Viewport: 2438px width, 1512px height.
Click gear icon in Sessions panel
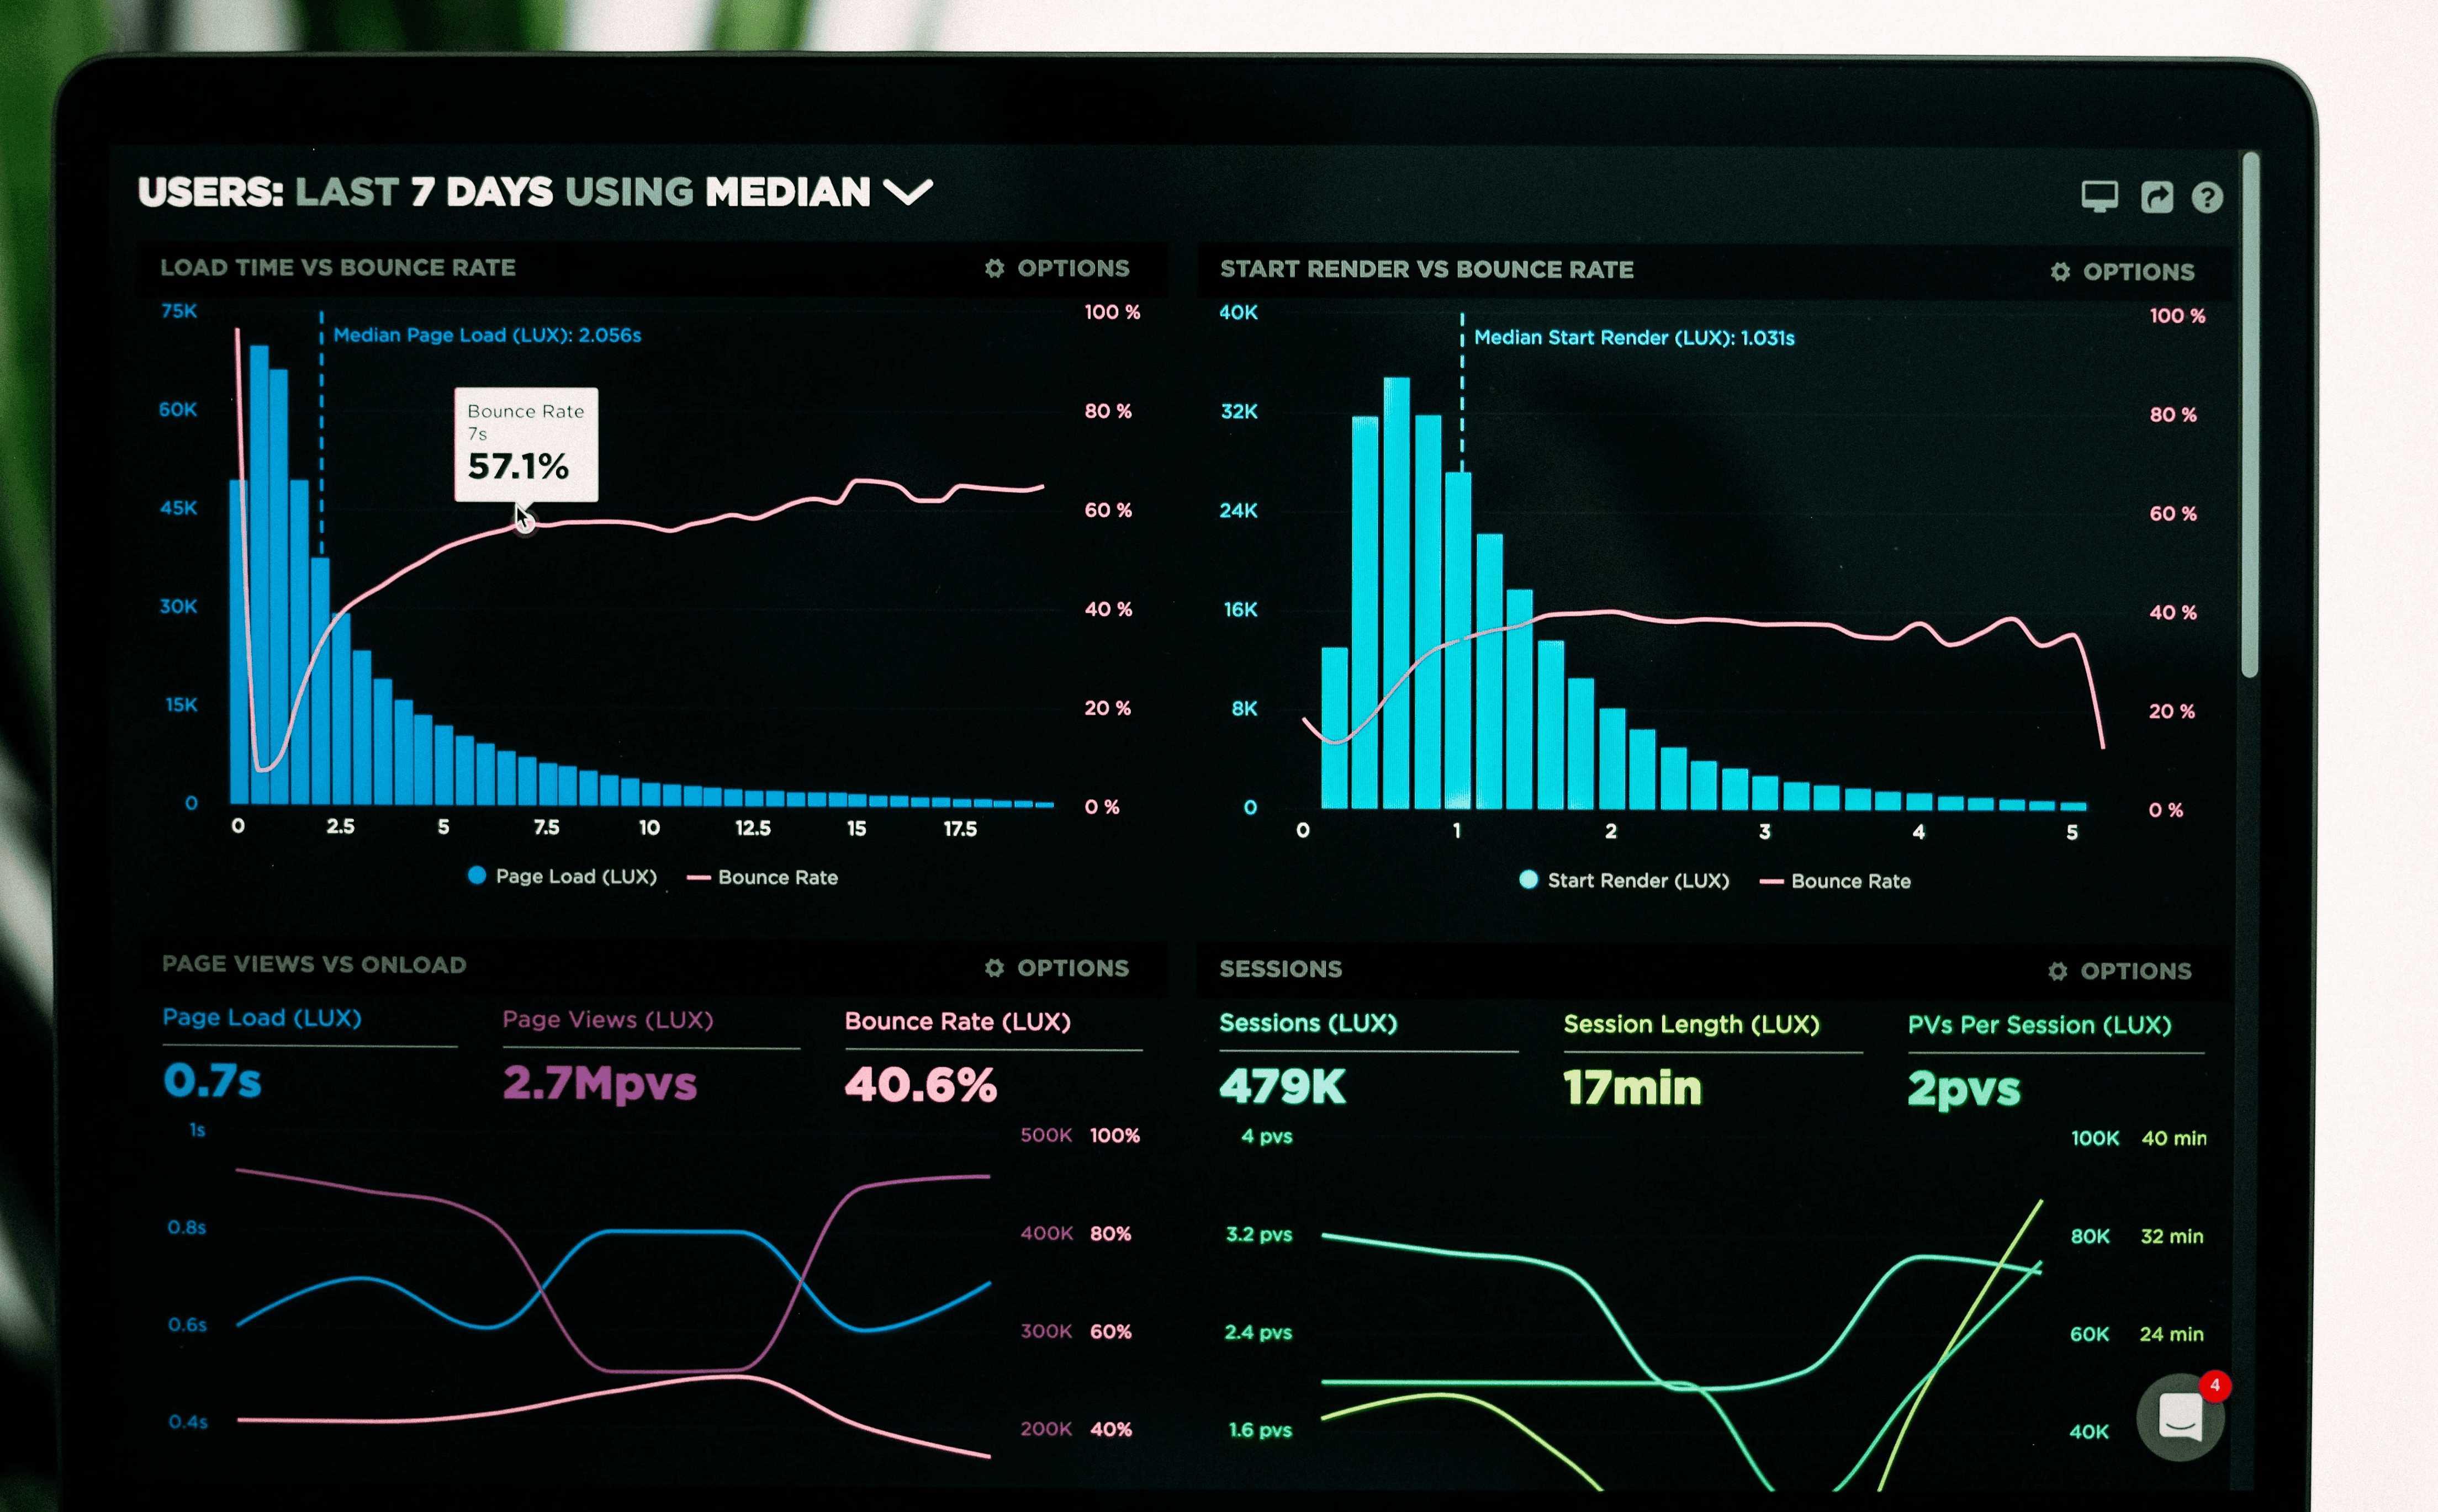point(2057,970)
